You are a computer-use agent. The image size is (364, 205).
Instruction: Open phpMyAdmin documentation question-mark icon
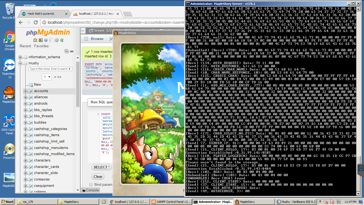[x=46, y=40]
